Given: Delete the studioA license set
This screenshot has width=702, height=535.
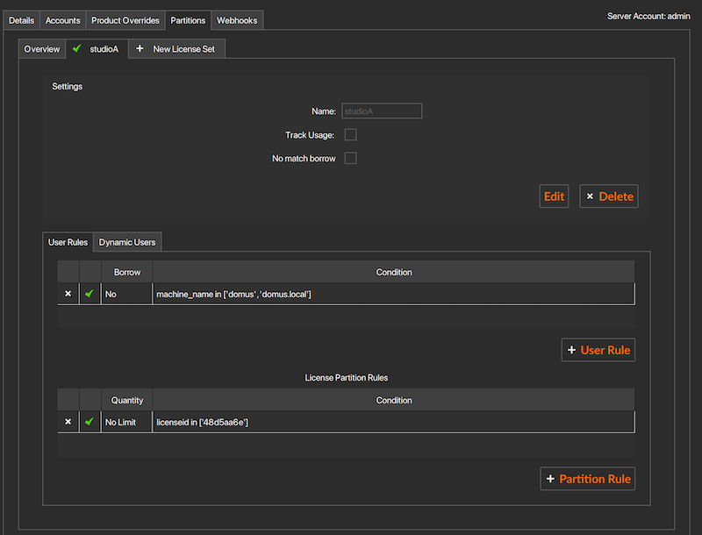Looking at the screenshot, I should click(x=609, y=196).
